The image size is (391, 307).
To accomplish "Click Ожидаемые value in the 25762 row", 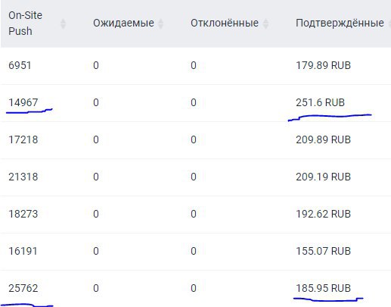I will [96, 288].
